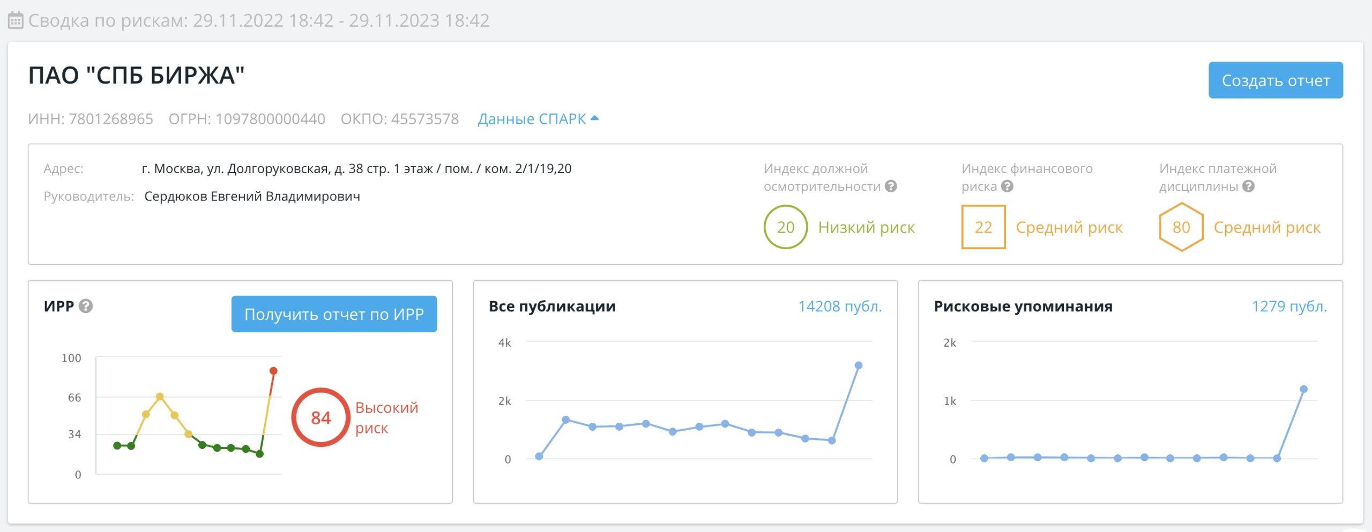
Task: Click the Рисковые упоминания heading
Action: pos(1023,306)
